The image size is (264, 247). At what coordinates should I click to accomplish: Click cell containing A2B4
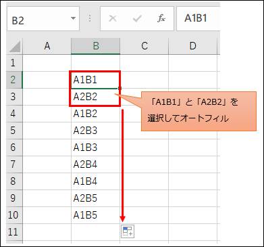(x=95, y=164)
